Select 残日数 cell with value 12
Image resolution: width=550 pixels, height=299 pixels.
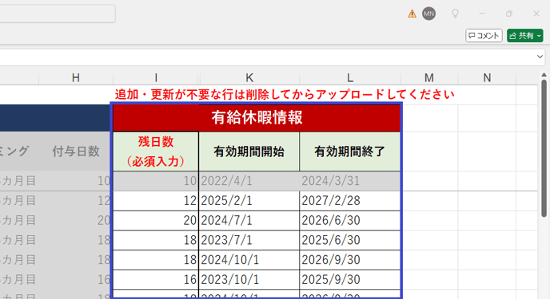coord(156,201)
